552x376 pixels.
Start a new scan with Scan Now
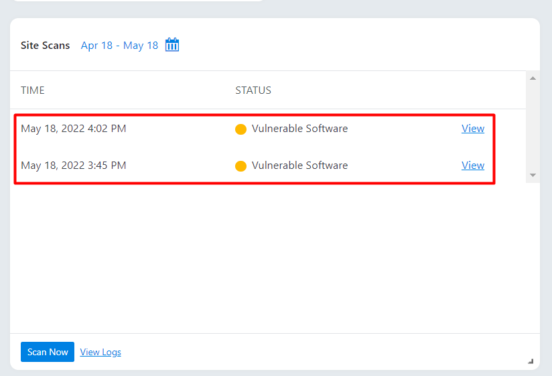pyautogui.click(x=48, y=352)
